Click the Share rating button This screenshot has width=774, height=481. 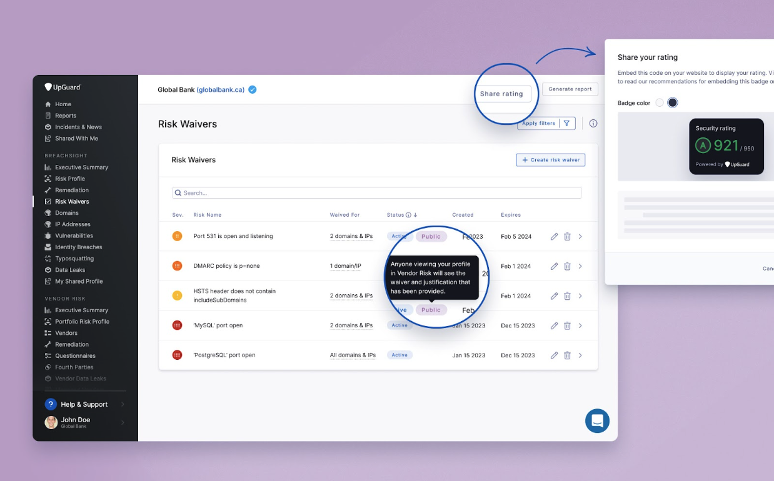coord(501,94)
